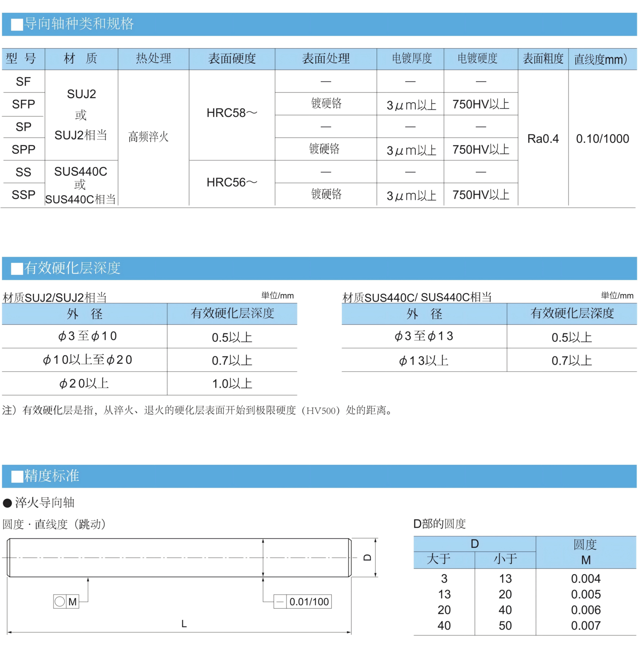Click the 0.01/100 tolerance callout on diagram
638x664 pixels.
click(309, 602)
